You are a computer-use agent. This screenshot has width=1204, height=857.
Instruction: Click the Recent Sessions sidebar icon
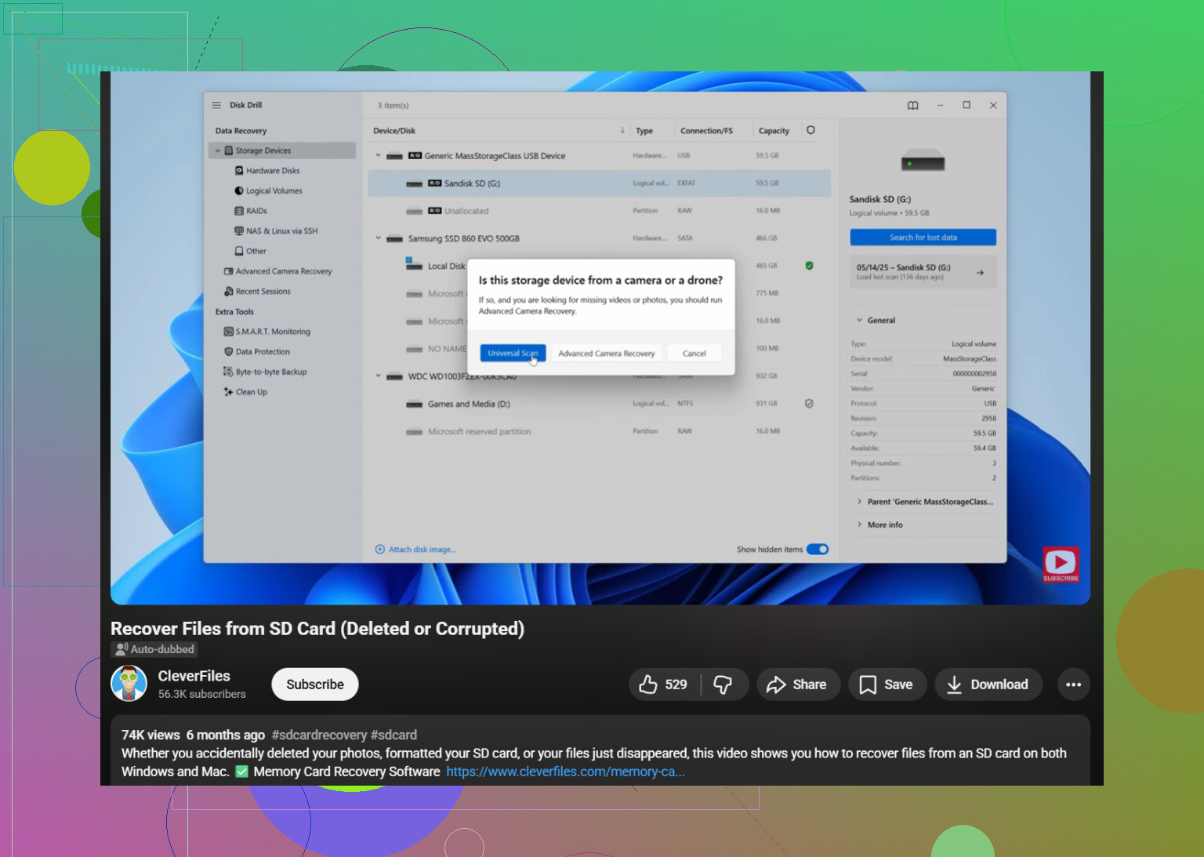pyautogui.click(x=229, y=292)
